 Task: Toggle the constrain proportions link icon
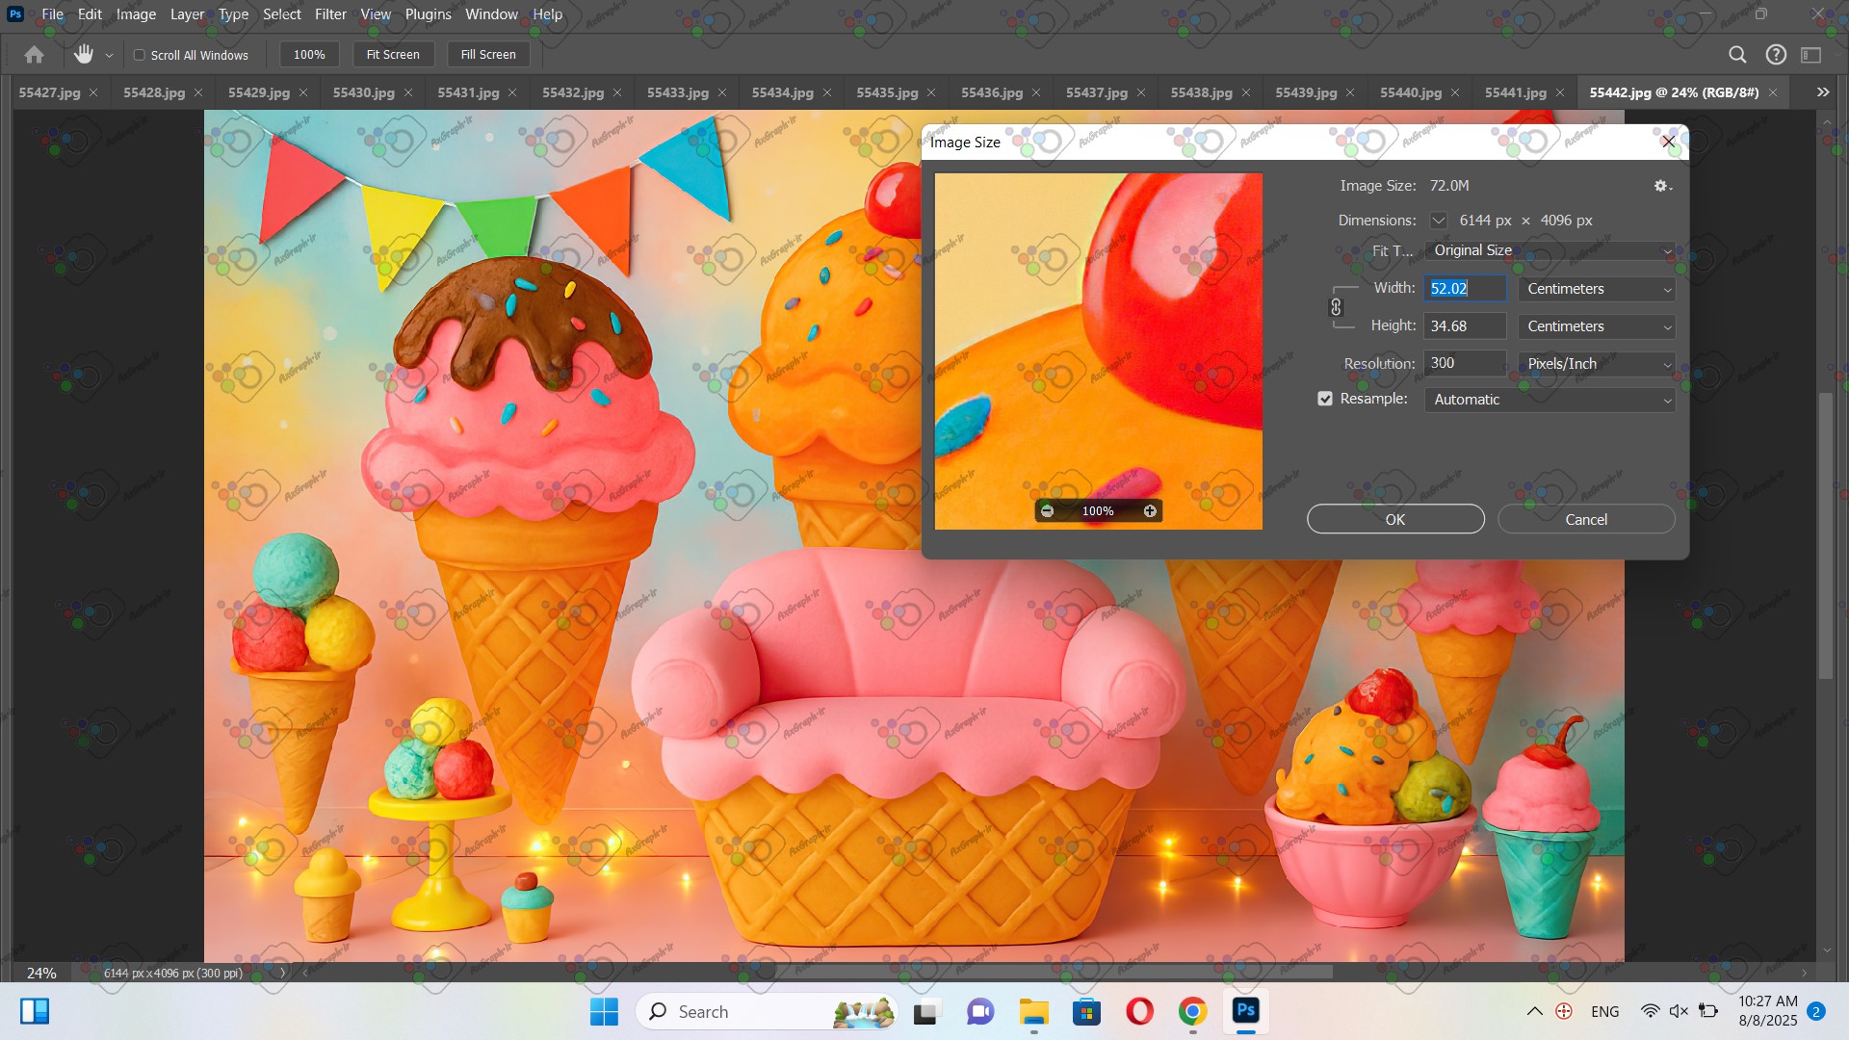tap(1336, 307)
